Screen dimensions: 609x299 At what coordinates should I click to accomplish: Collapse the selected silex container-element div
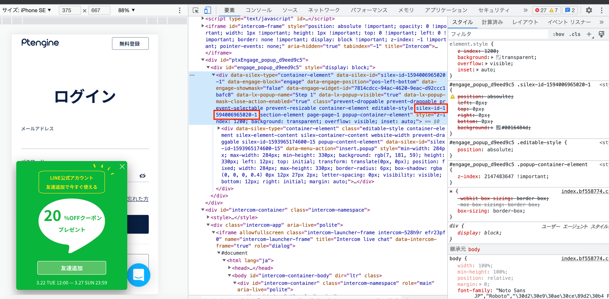point(213,75)
